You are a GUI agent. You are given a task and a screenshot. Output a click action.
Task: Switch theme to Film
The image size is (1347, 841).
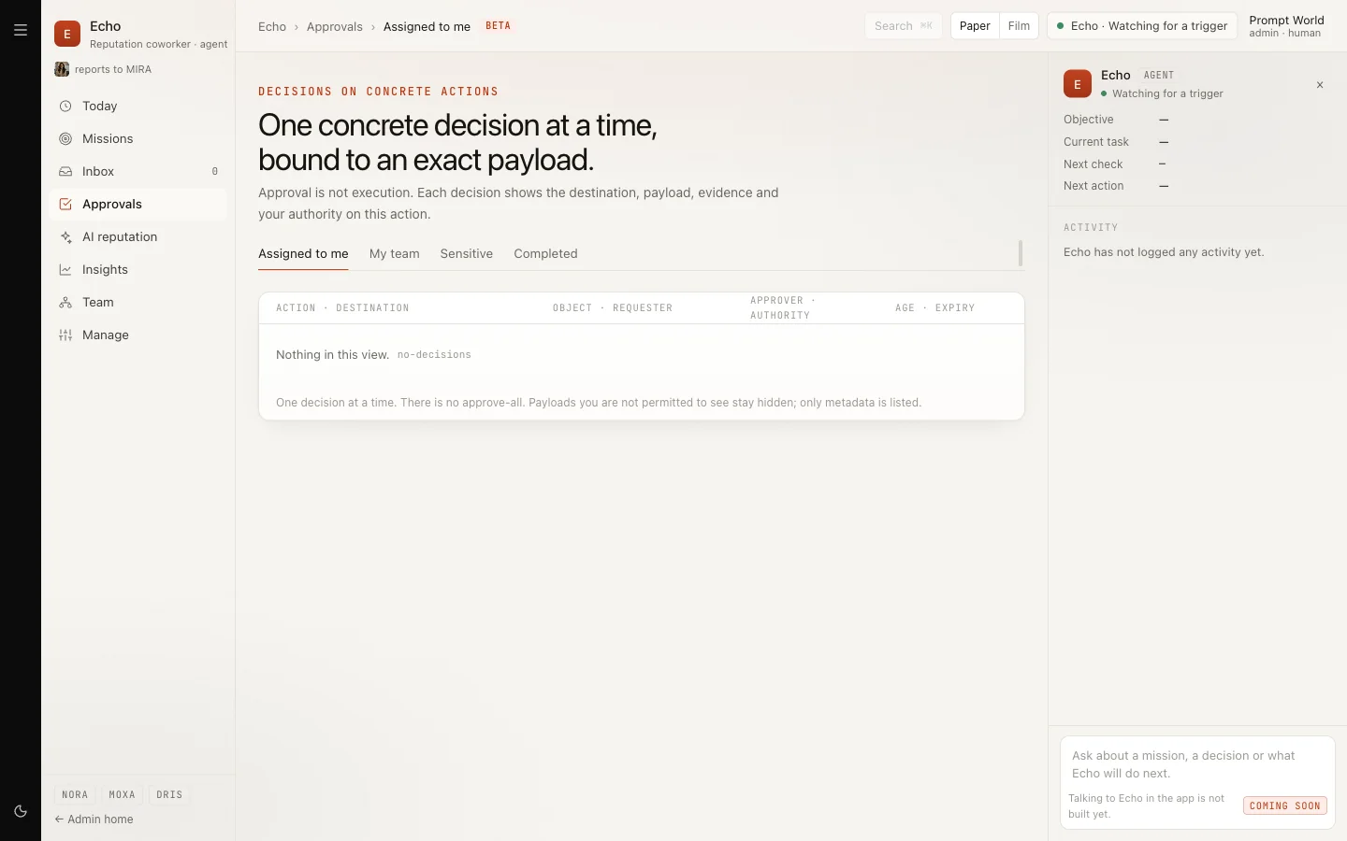point(1019,26)
